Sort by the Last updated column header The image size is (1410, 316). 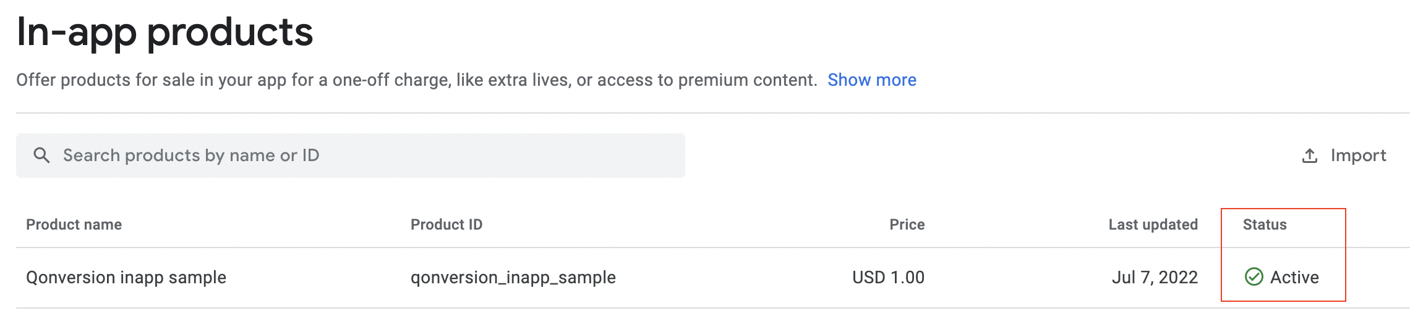coord(1153,225)
